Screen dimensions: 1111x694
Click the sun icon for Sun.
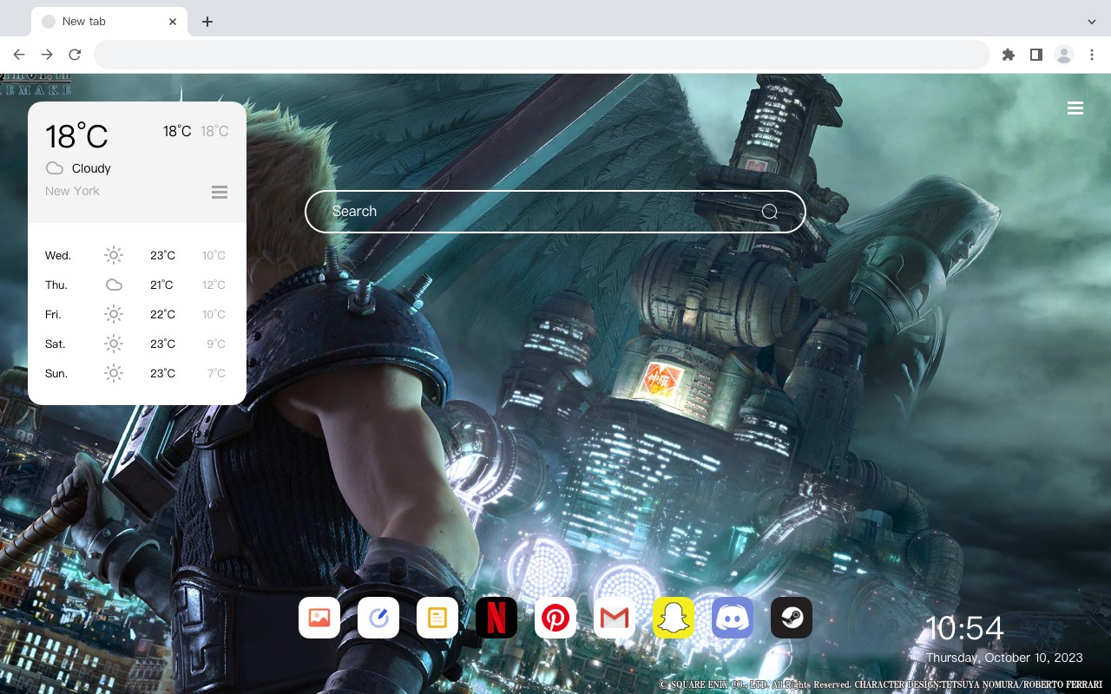pos(114,373)
